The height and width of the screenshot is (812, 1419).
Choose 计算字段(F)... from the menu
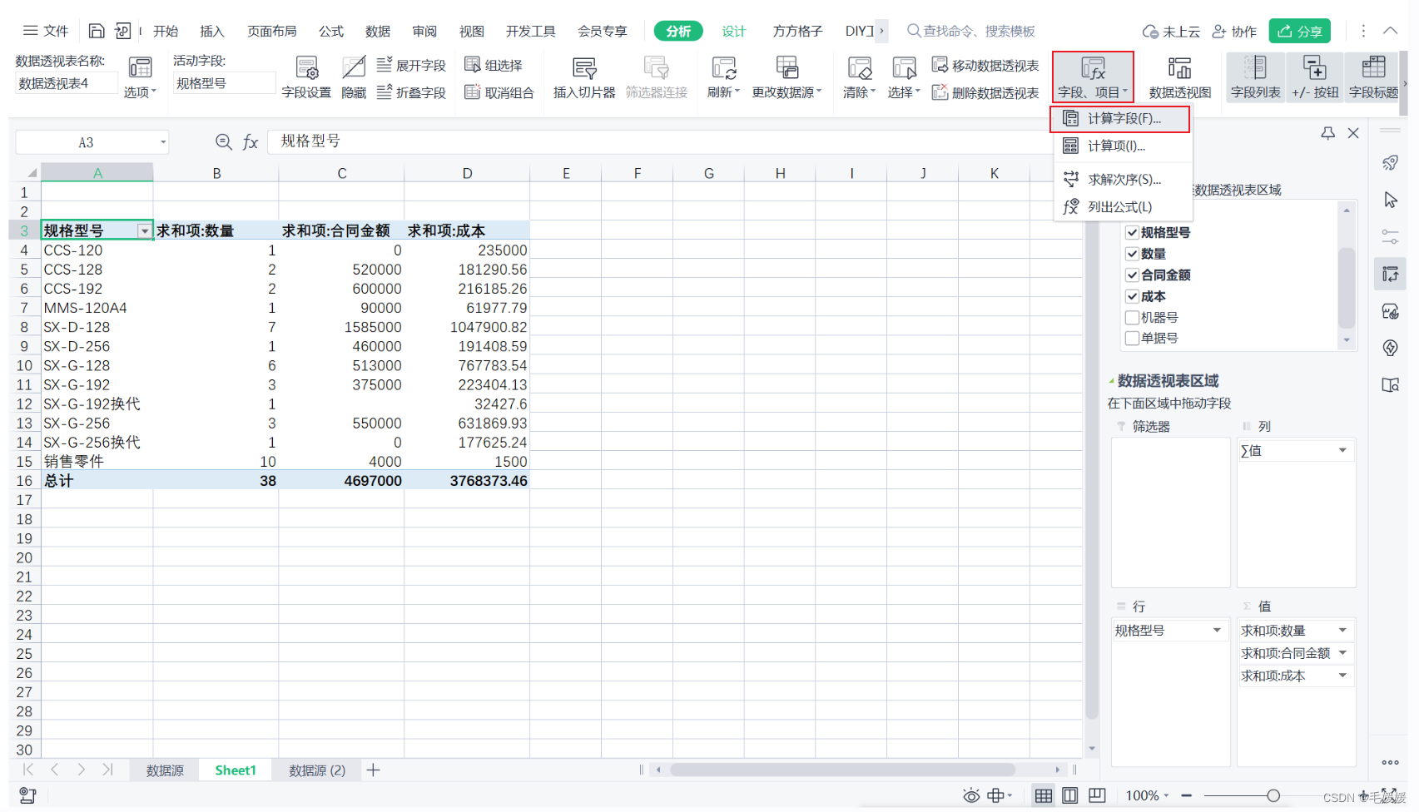tap(1120, 119)
